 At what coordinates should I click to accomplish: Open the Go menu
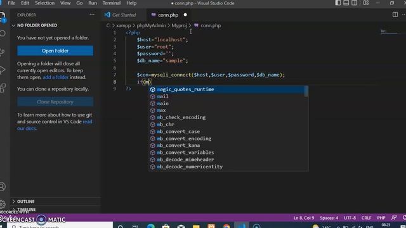tap(79, 3)
